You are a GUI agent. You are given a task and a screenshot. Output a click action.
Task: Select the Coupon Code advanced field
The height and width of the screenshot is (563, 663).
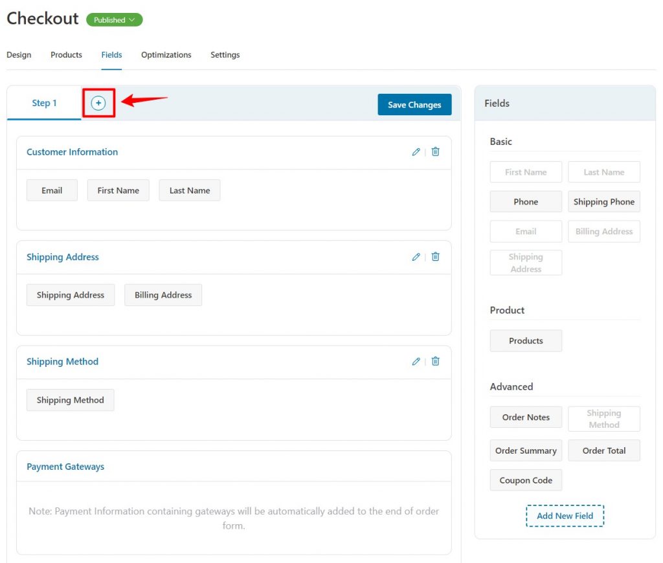click(x=526, y=480)
